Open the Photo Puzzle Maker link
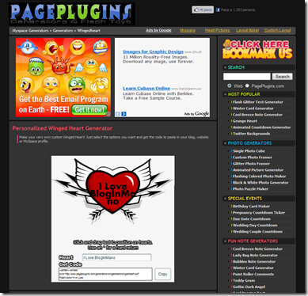Viewport: 308px width, 296px height. pos(250,189)
